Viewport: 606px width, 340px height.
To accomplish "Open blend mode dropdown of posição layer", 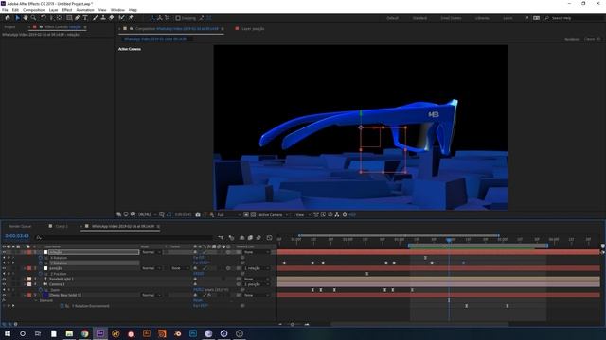I will pos(151,268).
